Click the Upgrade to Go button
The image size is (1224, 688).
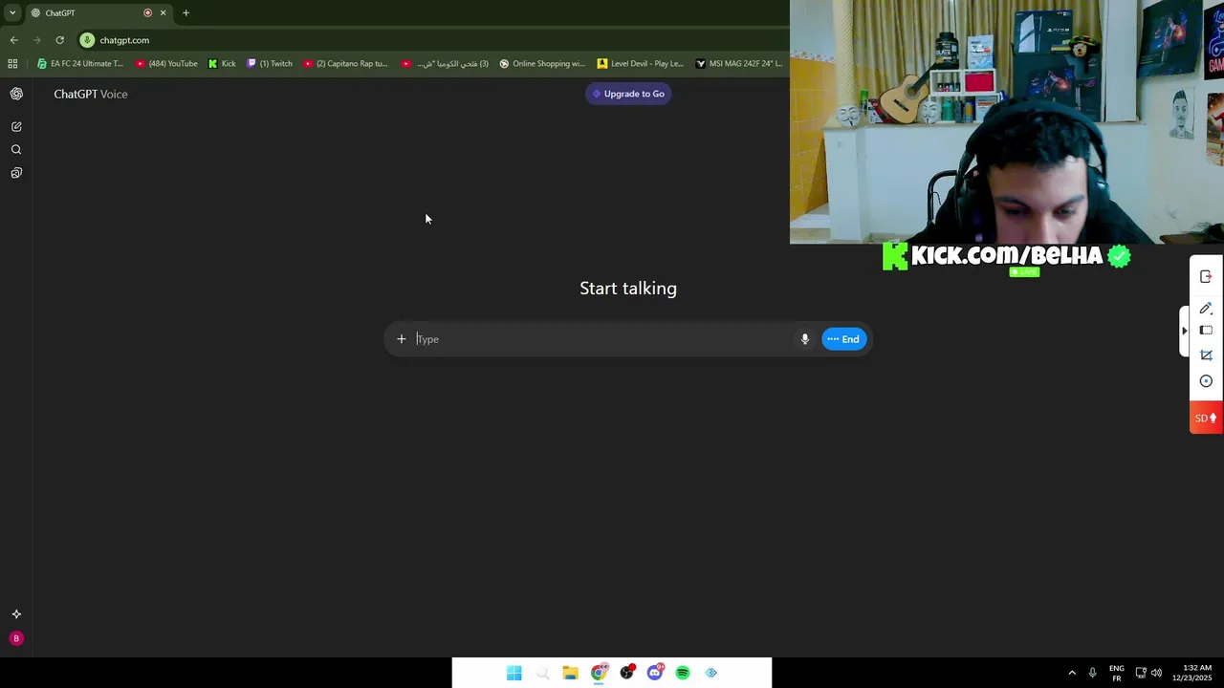pyautogui.click(x=628, y=94)
